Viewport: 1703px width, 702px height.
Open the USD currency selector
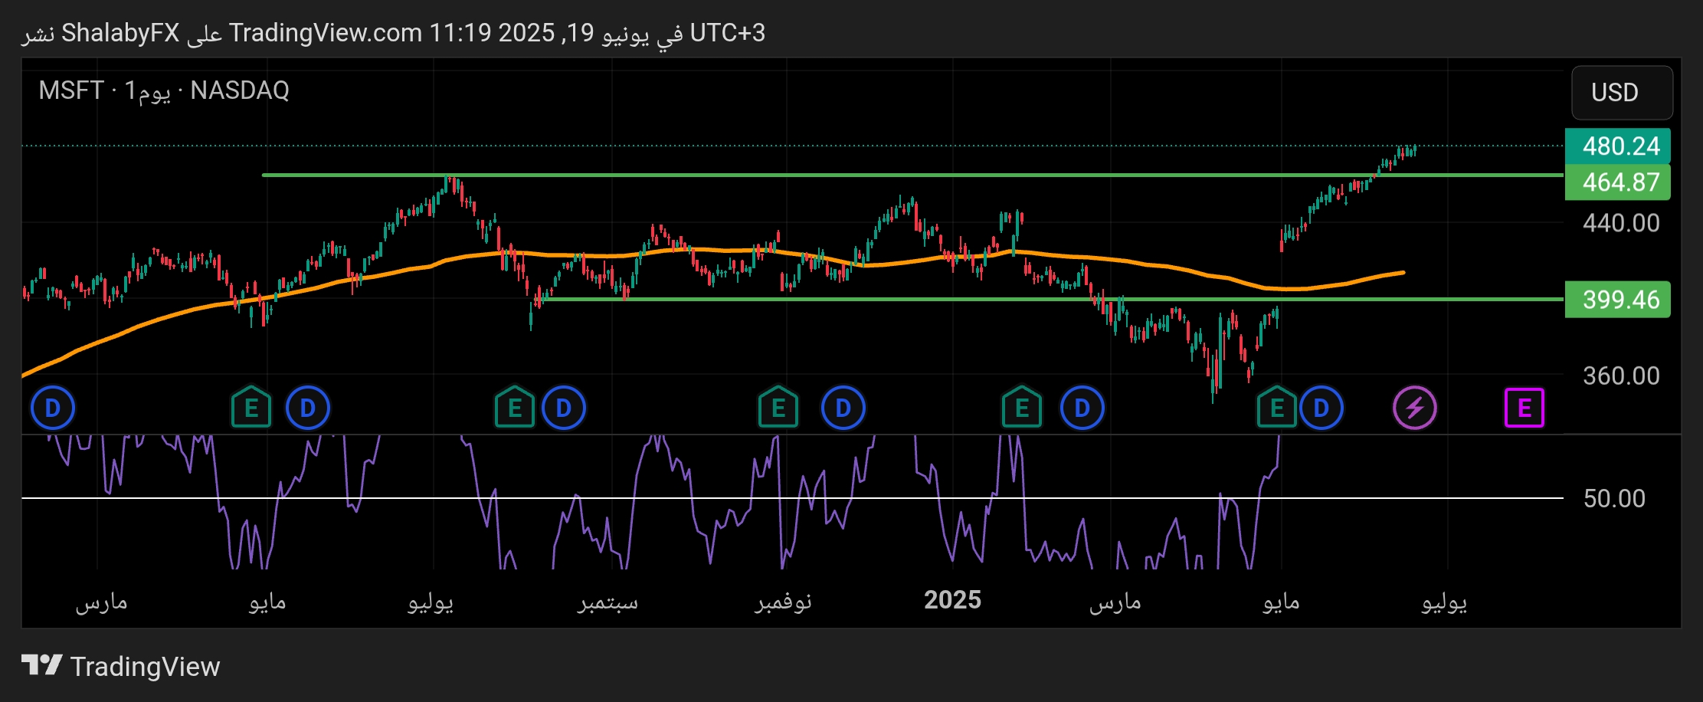point(1623,93)
